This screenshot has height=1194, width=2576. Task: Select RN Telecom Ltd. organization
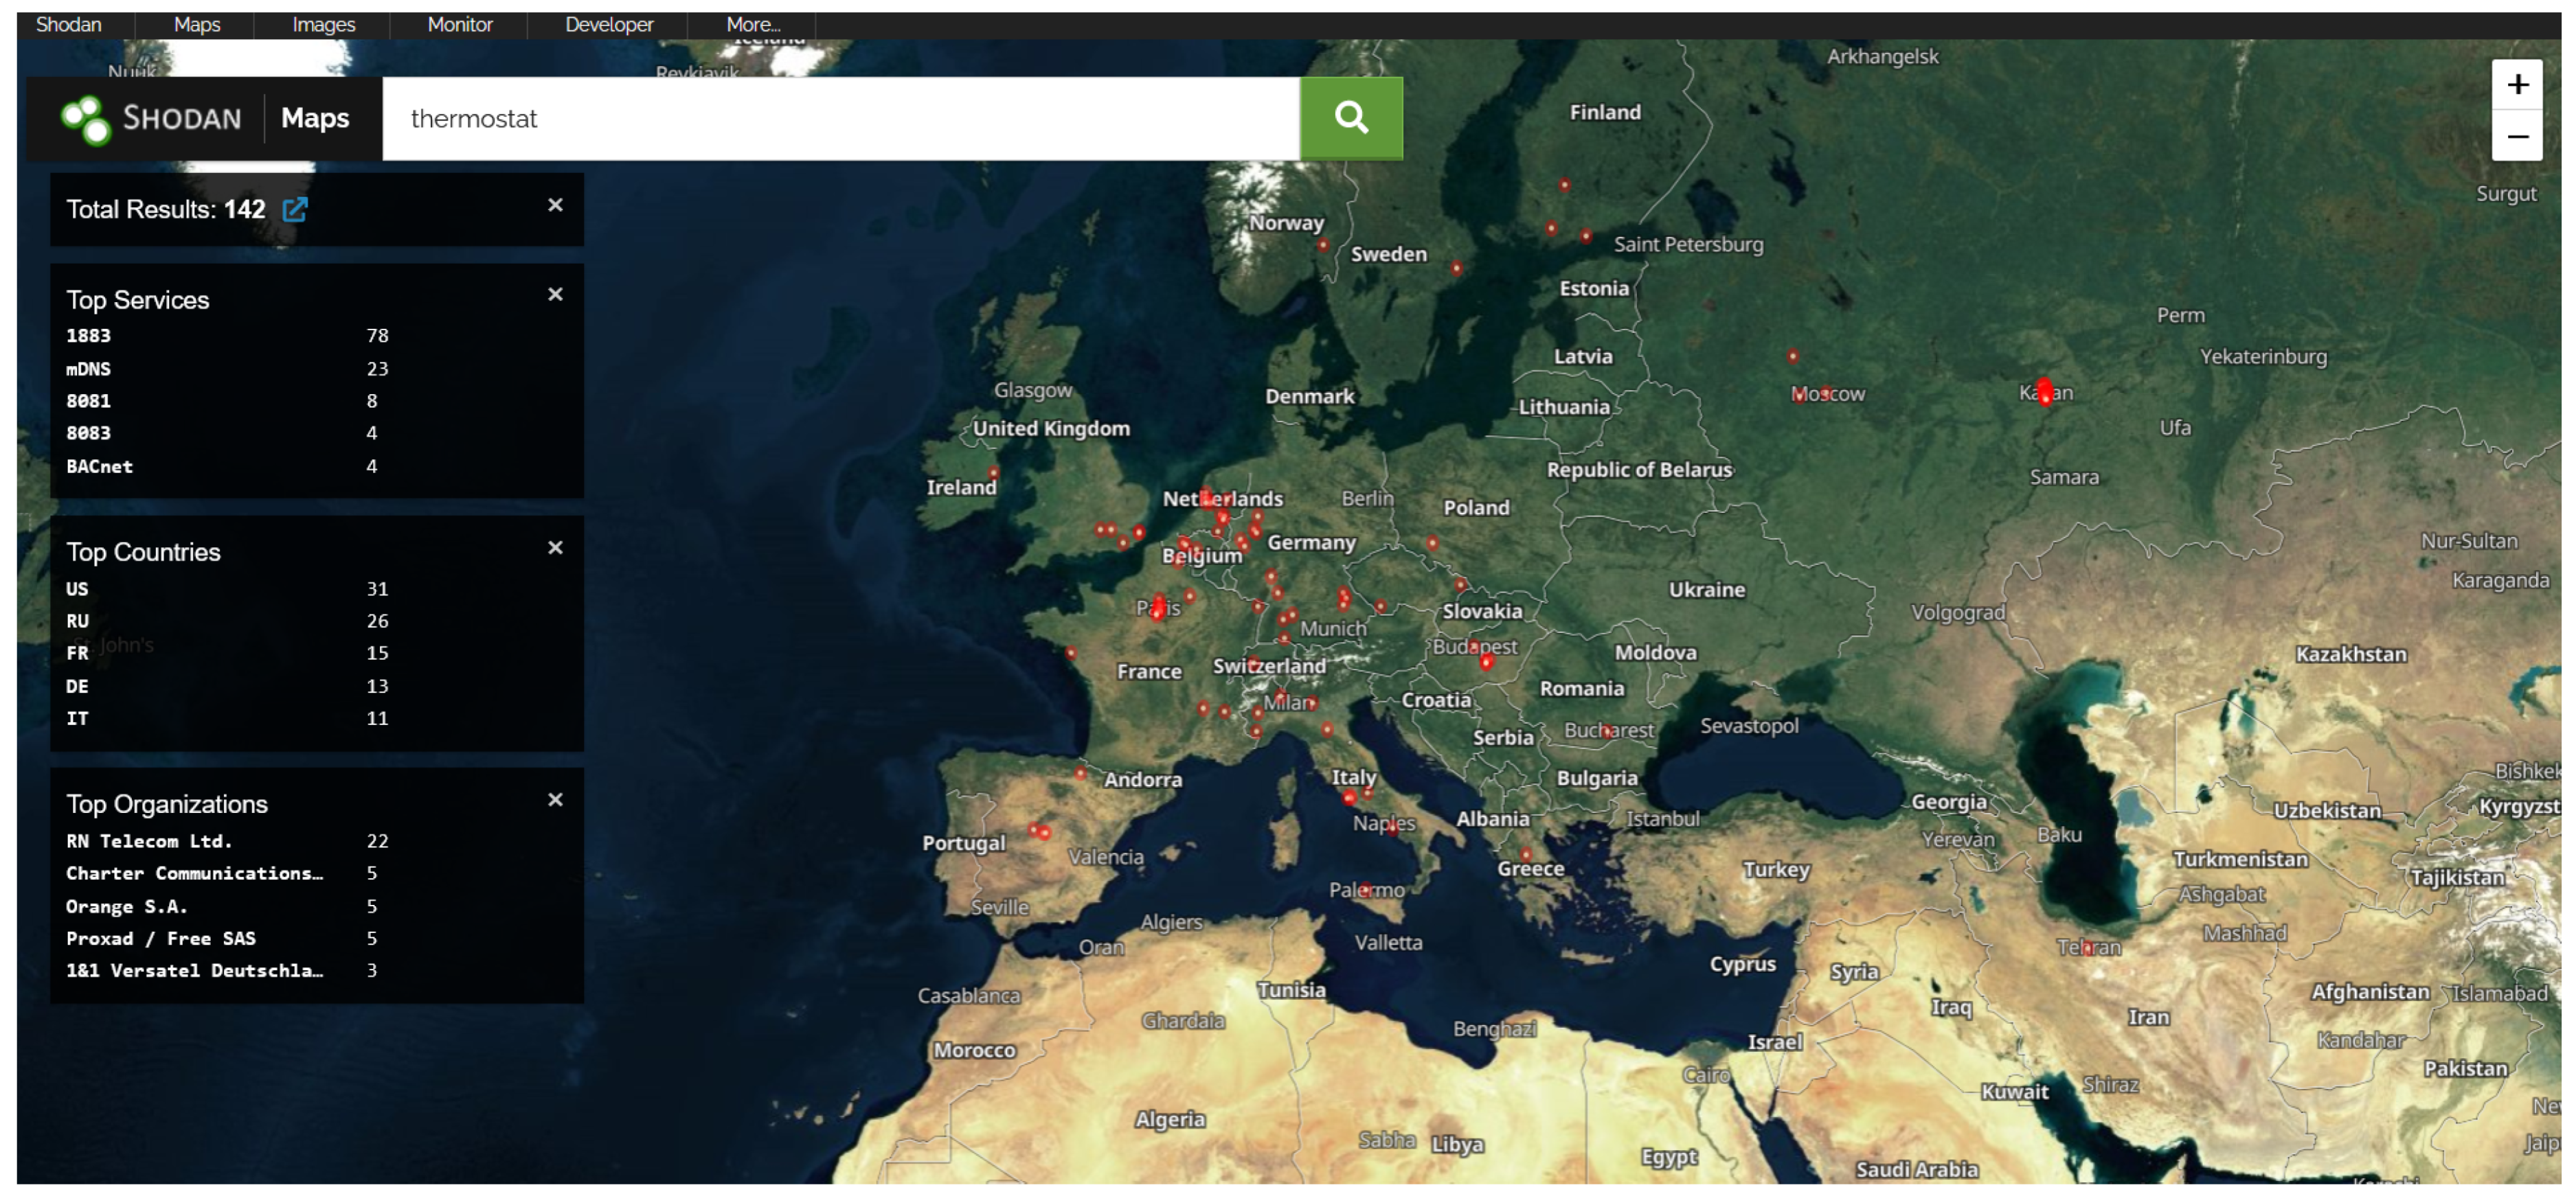149,840
